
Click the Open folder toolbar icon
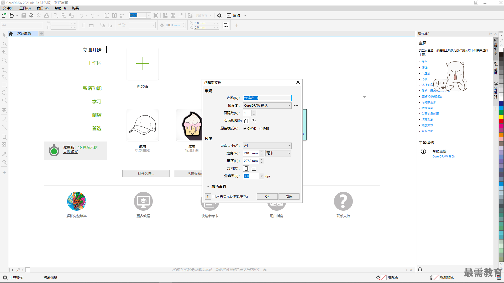(12, 15)
